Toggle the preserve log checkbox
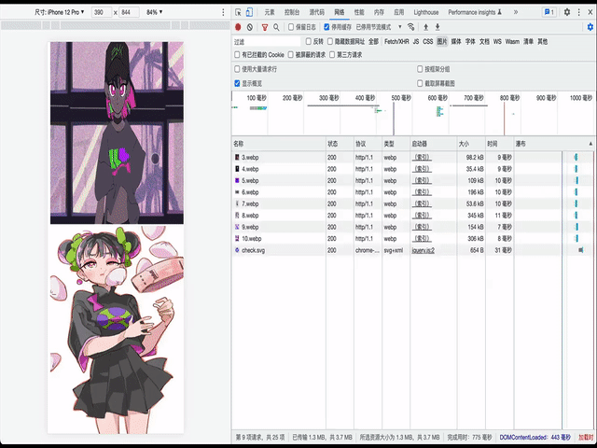This screenshot has width=597, height=448. (291, 27)
